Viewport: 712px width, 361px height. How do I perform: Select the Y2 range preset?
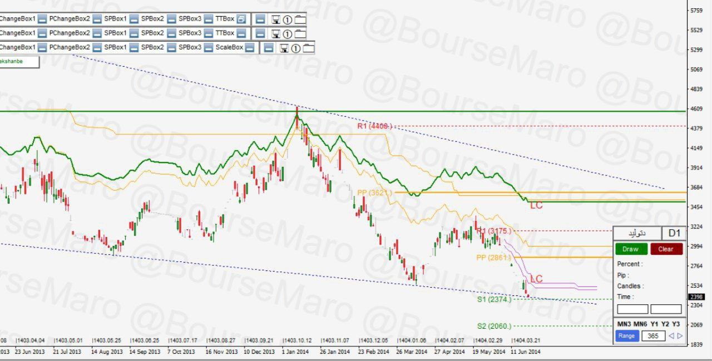tap(665, 324)
